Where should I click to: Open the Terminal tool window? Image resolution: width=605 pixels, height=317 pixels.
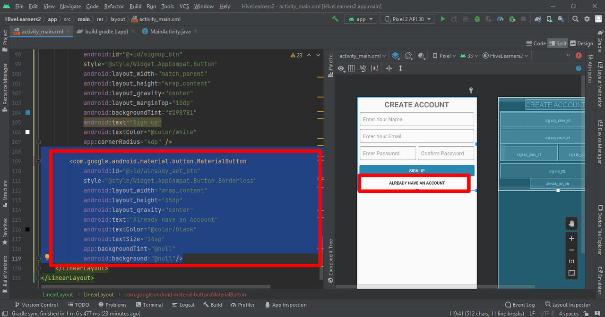tap(149, 305)
